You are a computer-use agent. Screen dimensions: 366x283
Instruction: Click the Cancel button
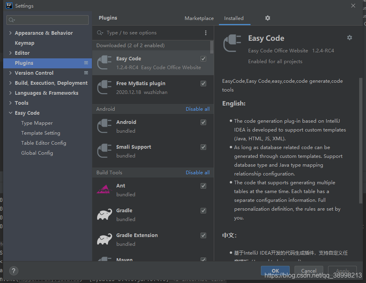coord(308,271)
